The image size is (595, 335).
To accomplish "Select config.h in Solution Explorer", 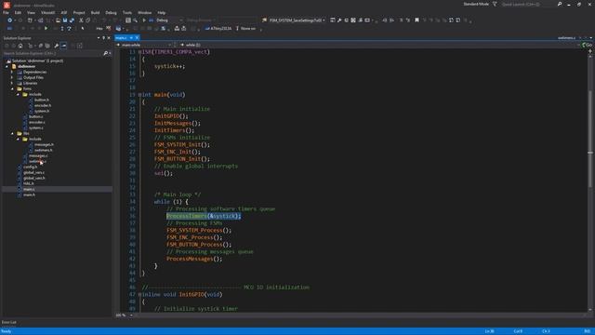I will point(30,167).
